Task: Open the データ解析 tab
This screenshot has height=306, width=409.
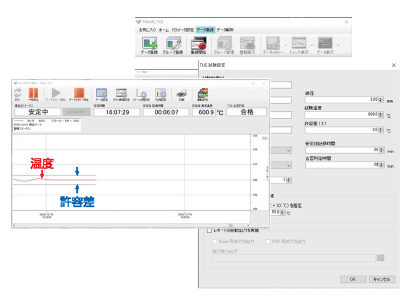Action: click(225, 30)
